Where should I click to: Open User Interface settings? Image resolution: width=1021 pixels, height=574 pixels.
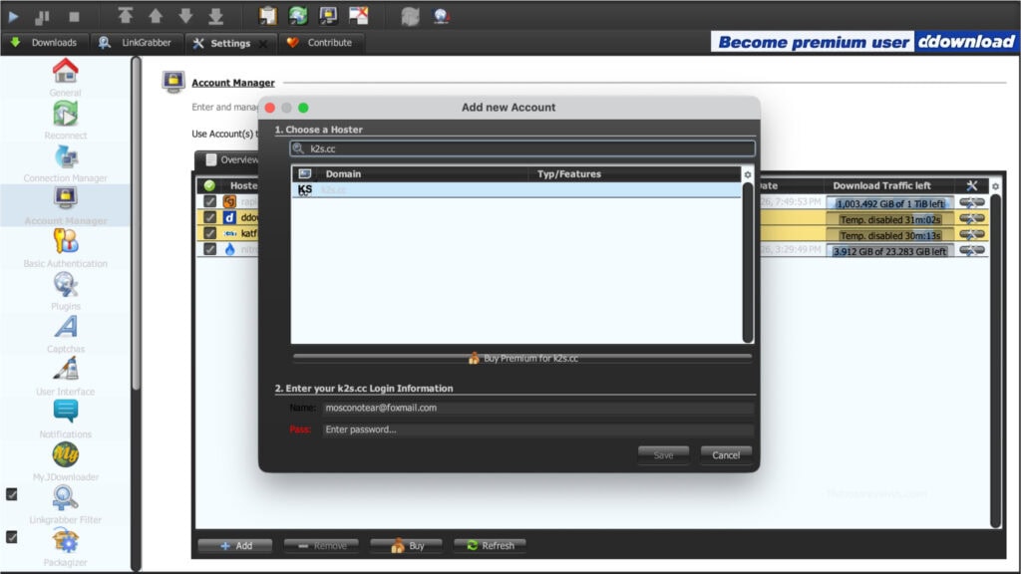pyautogui.click(x=65, y=376)
